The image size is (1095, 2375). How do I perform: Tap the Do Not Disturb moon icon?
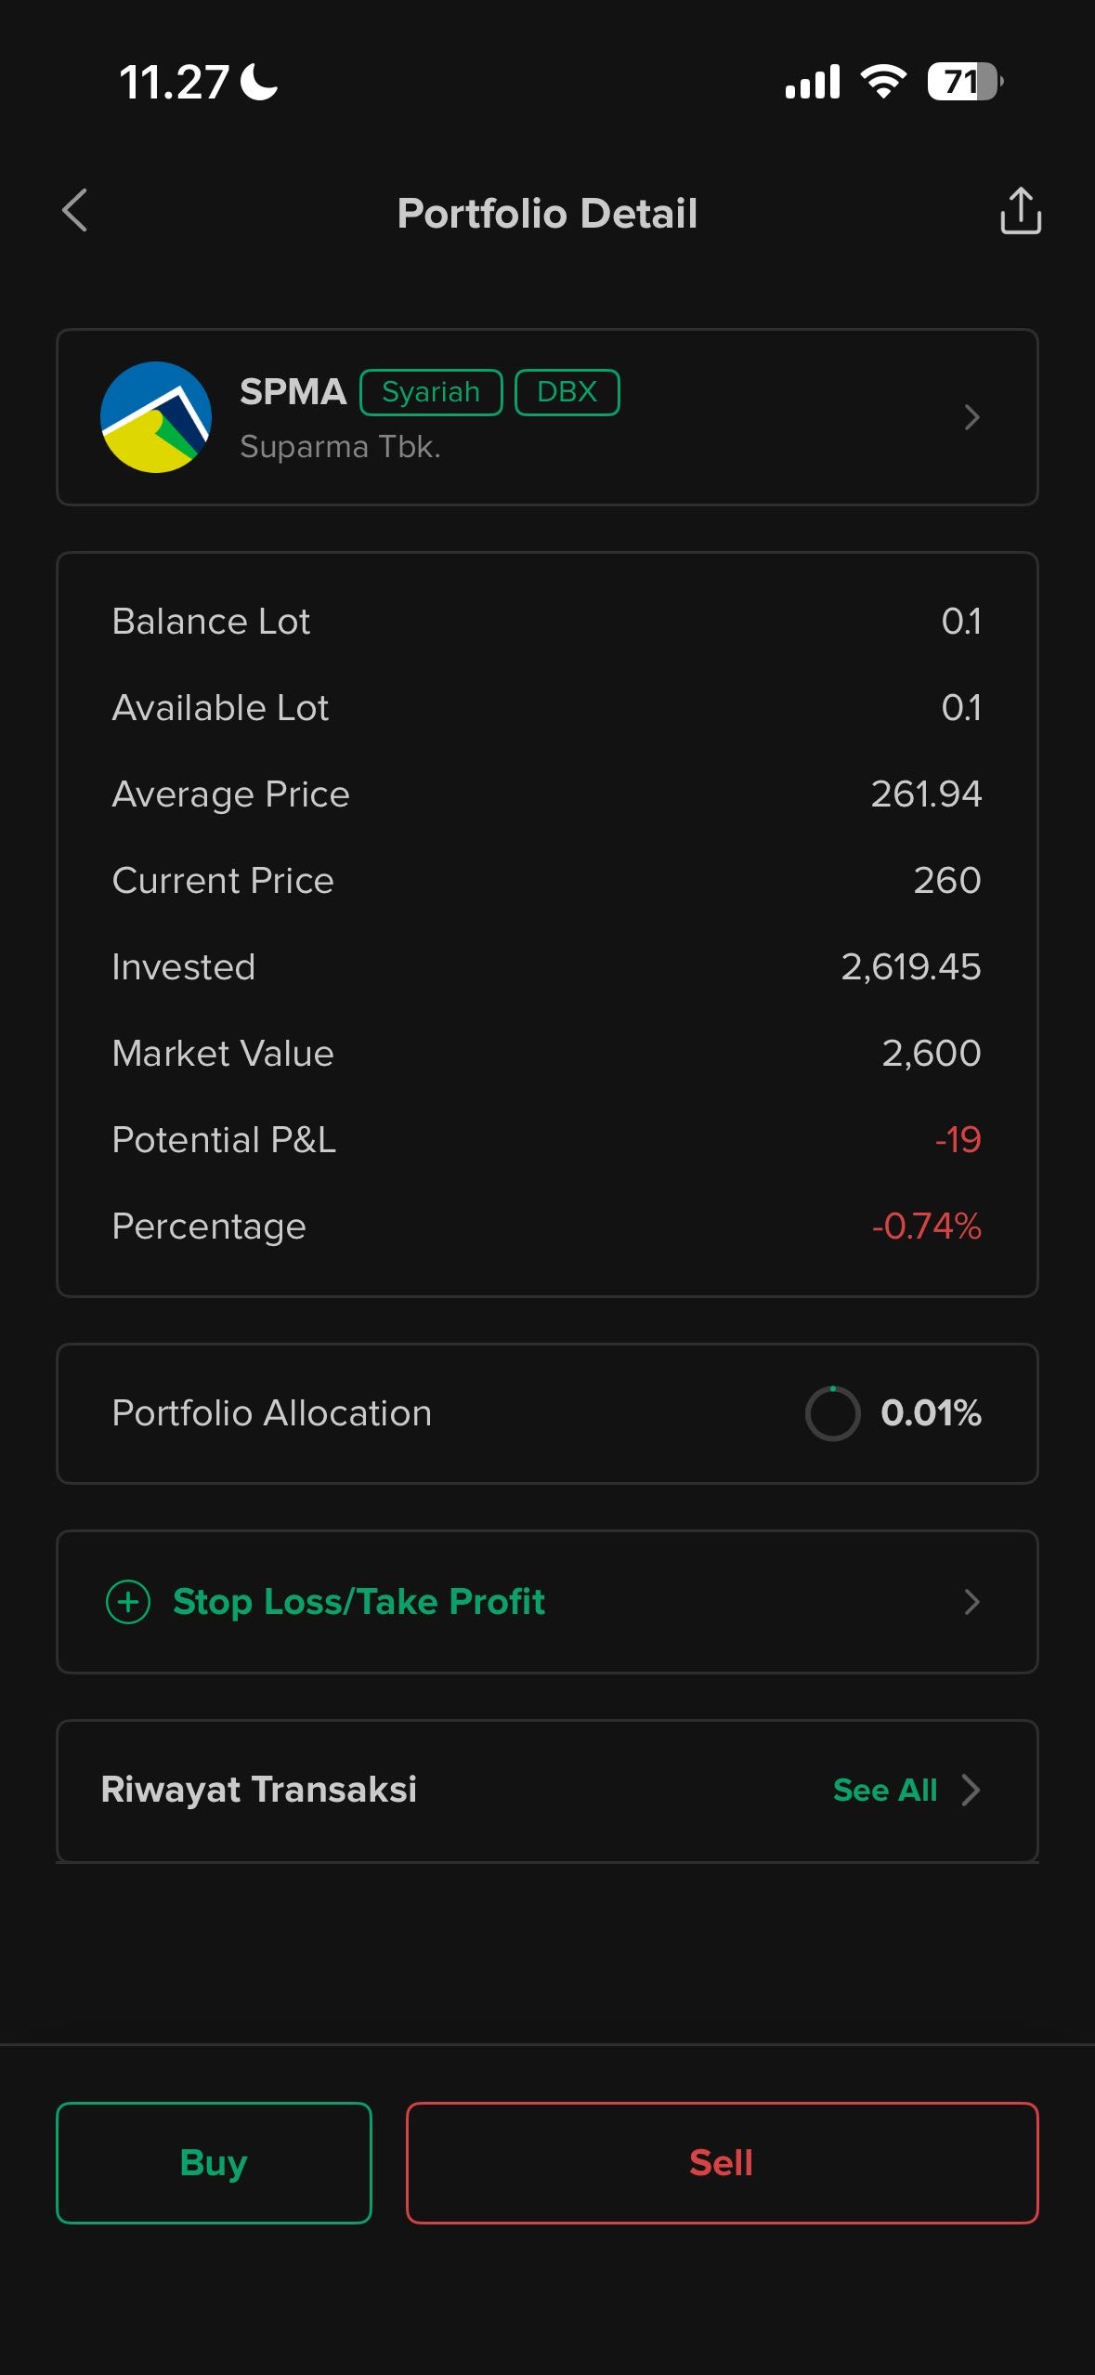pos(259,82)
